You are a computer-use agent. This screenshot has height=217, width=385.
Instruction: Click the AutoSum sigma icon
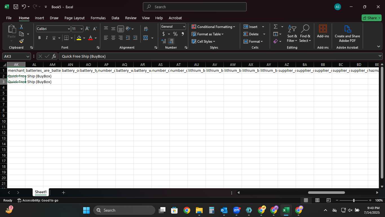[x=276, y=27]
